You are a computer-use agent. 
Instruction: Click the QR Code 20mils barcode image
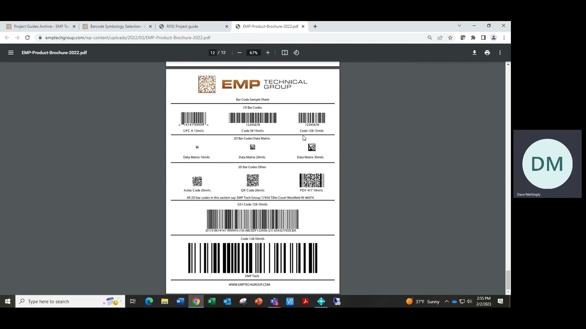point(253,180)
